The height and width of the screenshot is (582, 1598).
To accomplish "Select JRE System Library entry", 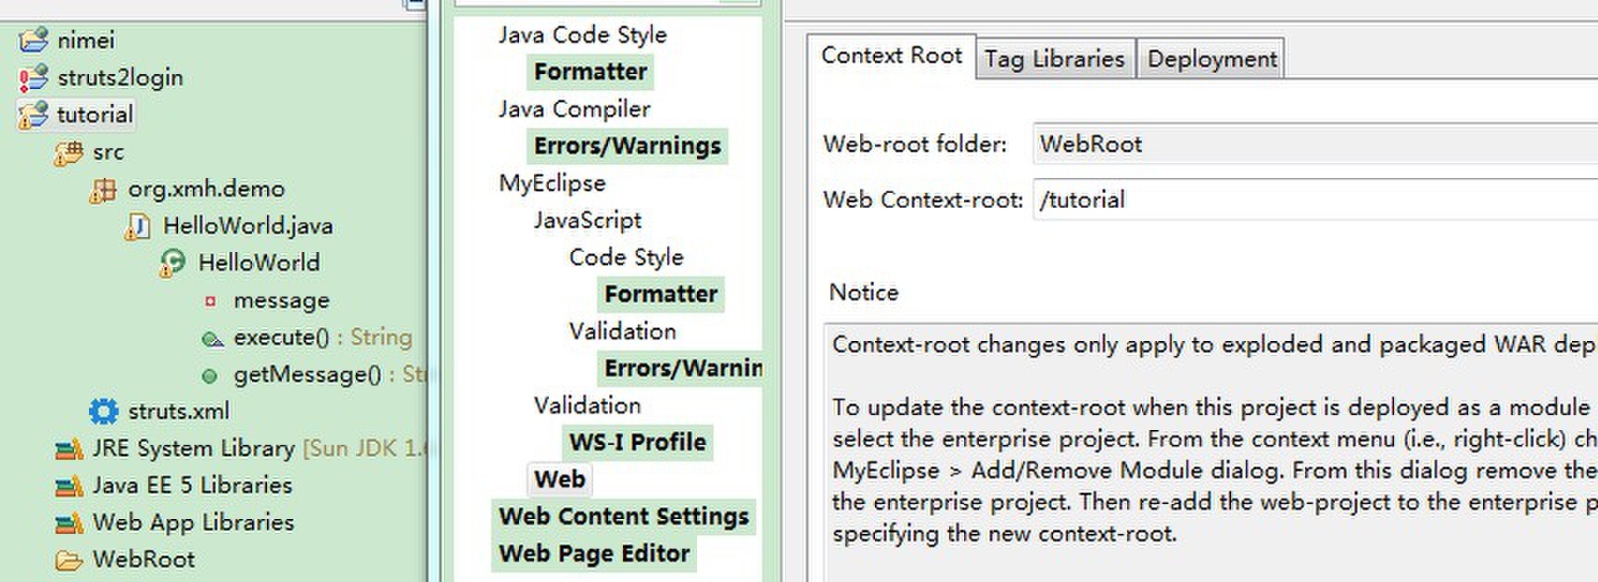I will click(259, 449).
